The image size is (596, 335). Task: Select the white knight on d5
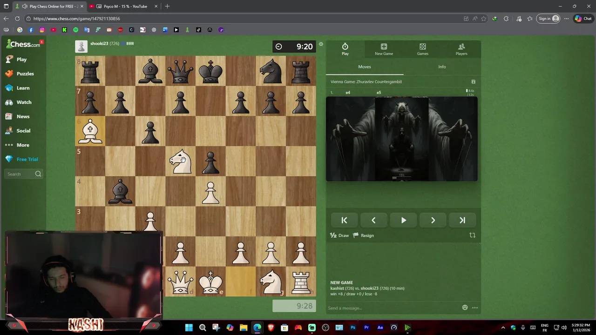[x=181, y=161]
